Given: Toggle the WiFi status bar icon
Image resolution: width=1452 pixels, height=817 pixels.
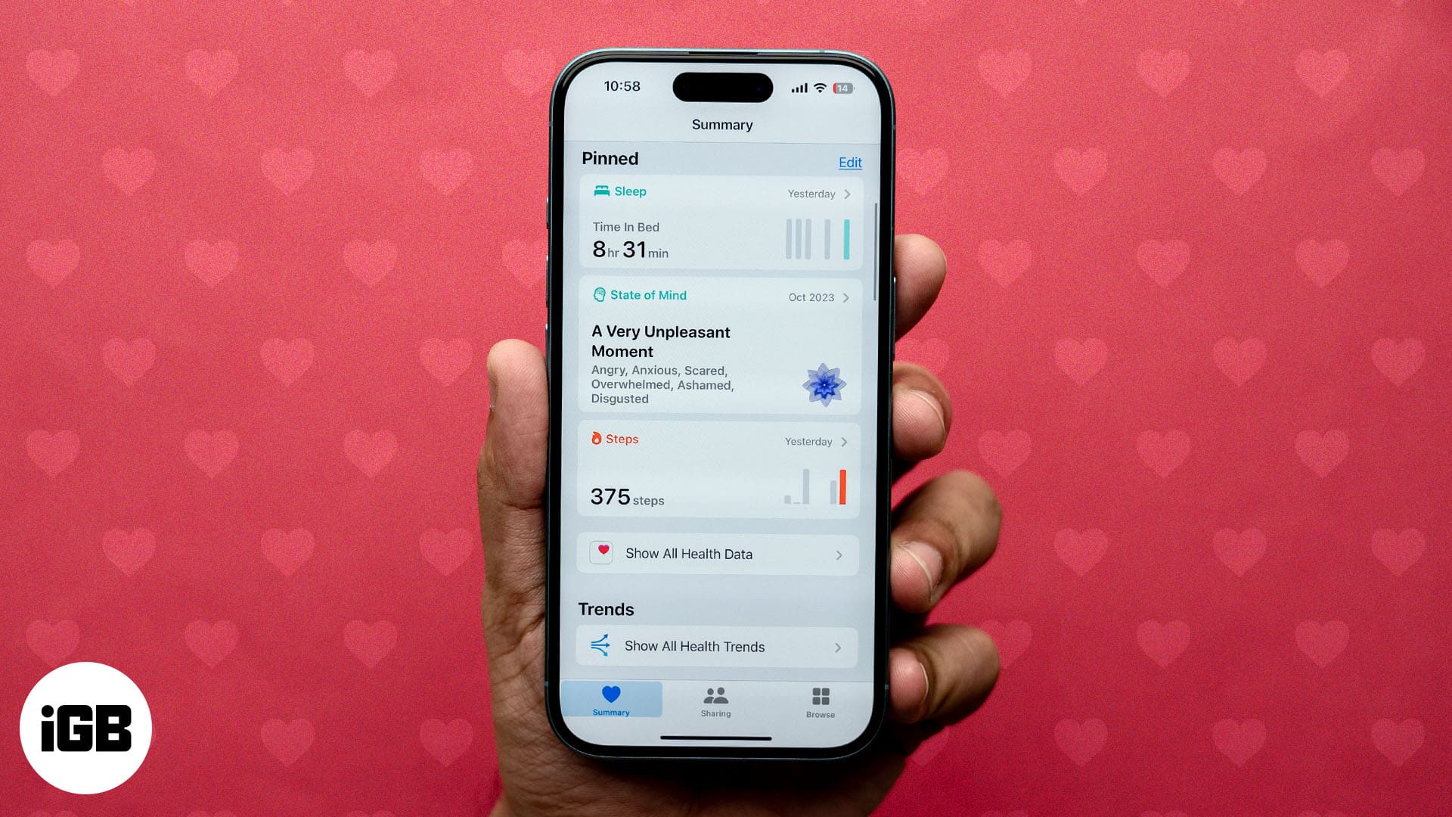Looking at the screenshot, I should (x=816, y=89).
